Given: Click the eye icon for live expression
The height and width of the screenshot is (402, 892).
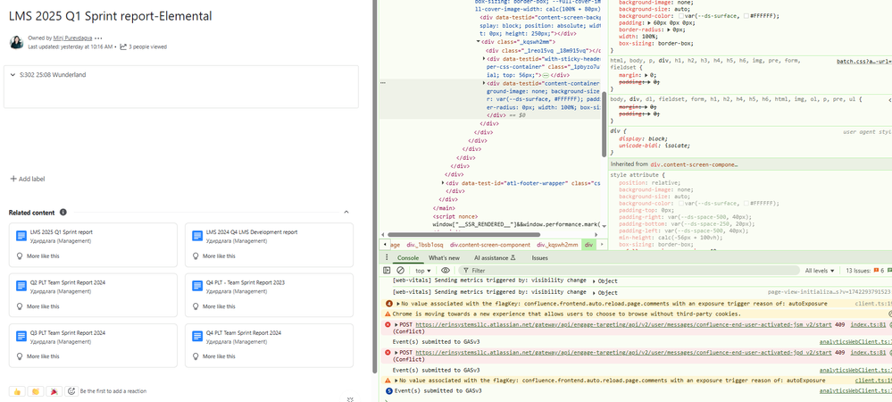Looking at the screenshot, I should coord(446,270).
